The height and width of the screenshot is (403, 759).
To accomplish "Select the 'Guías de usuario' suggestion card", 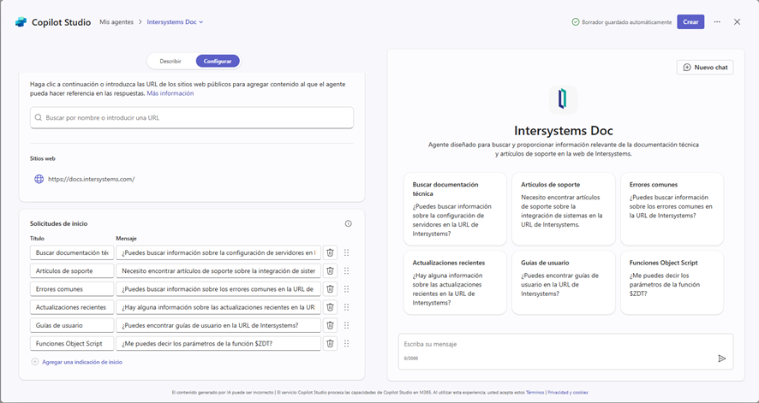I will click(x=564, y=282).
